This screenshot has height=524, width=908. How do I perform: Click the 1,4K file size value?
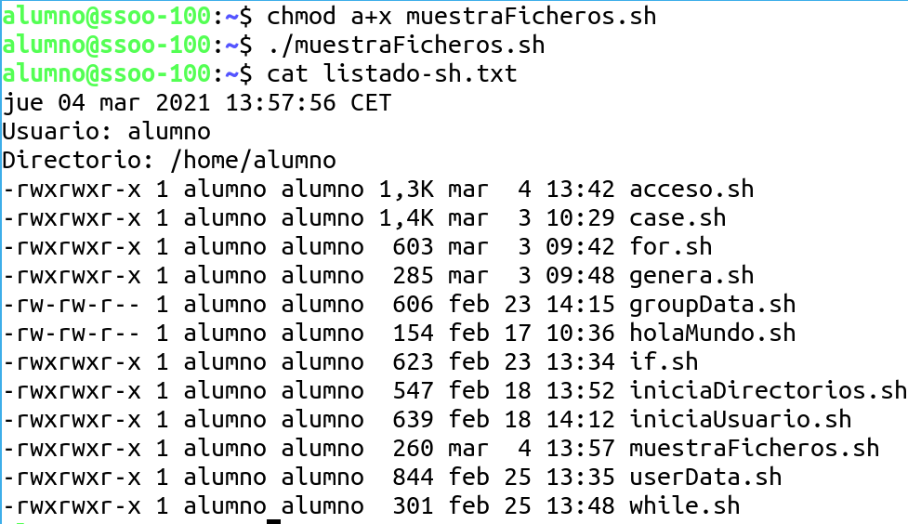(405, 218)
